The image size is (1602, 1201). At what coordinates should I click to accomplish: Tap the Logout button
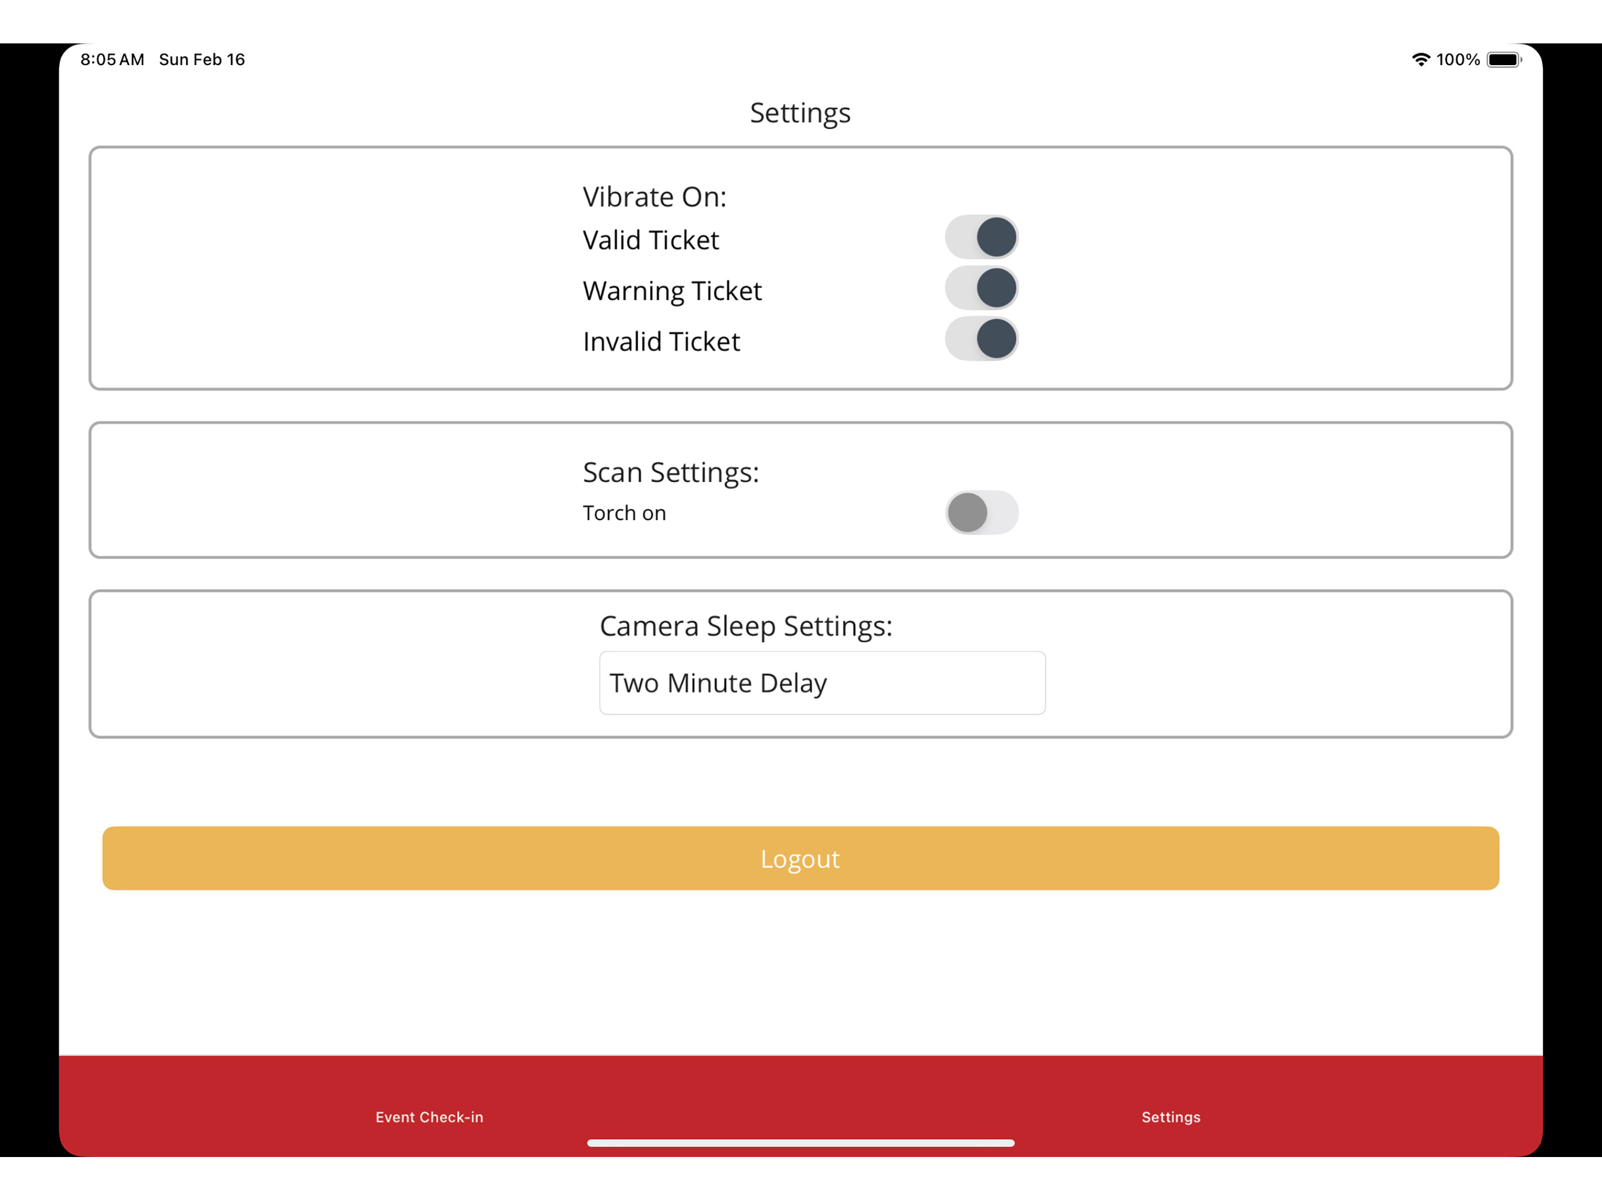pos(800,859)
